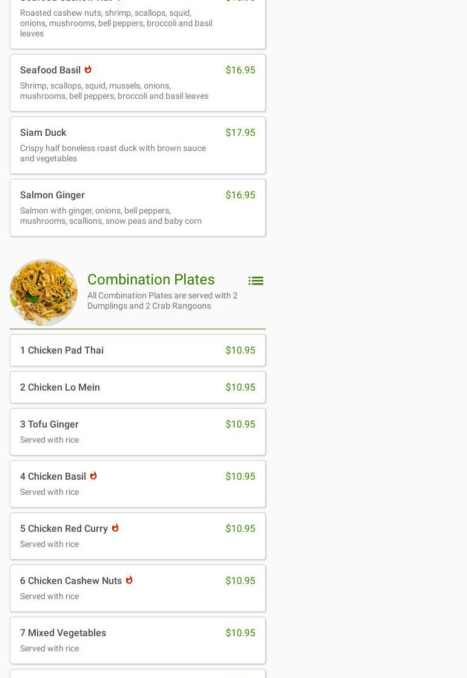Open the Combination Plates category list icon

coord(255,281)
